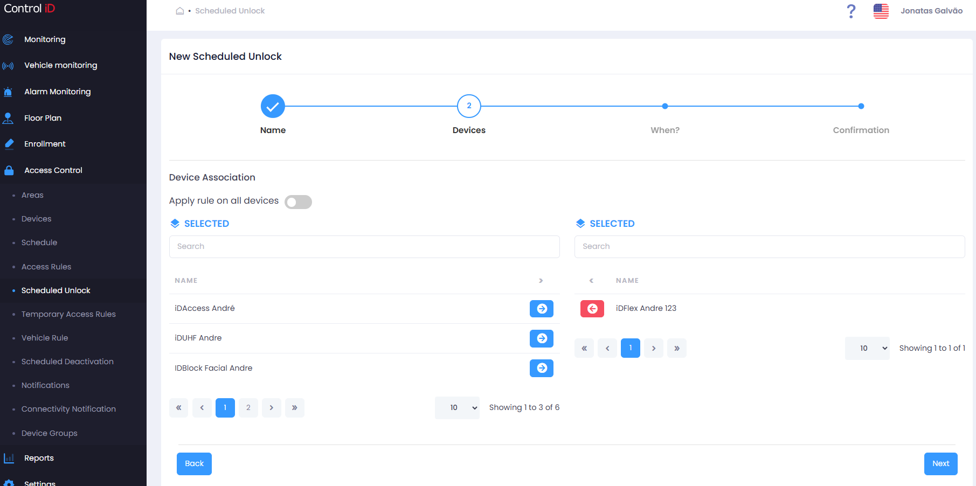976x486 pixels.
Task: Add iDUHF Andre with arrow button
Action: [x=542, y=338]
